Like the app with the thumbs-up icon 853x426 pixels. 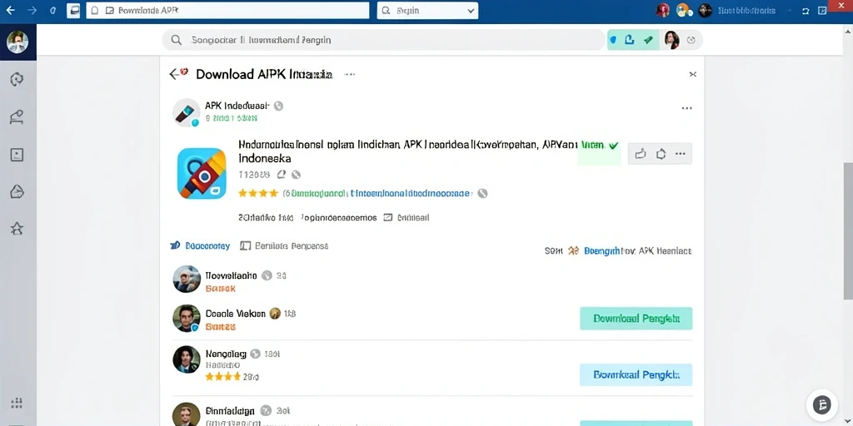[x=641, y=154]
